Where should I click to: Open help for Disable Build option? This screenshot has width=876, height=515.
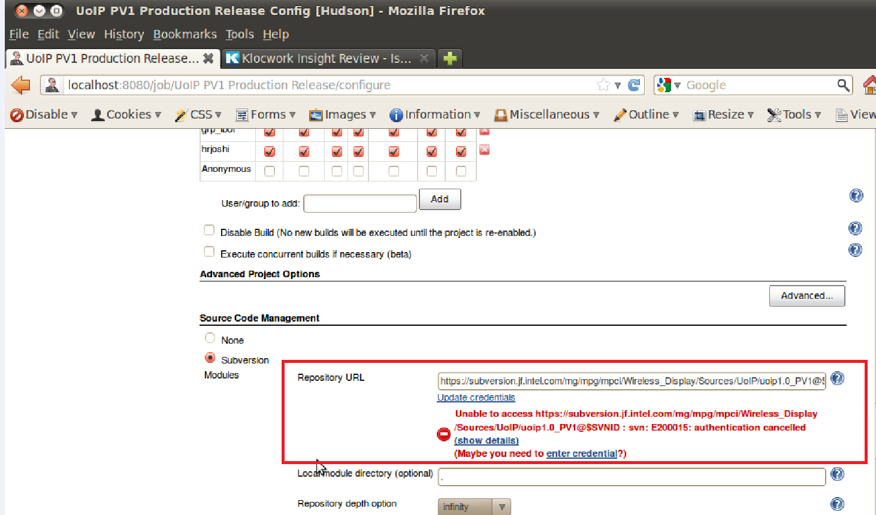pos(856,228)
